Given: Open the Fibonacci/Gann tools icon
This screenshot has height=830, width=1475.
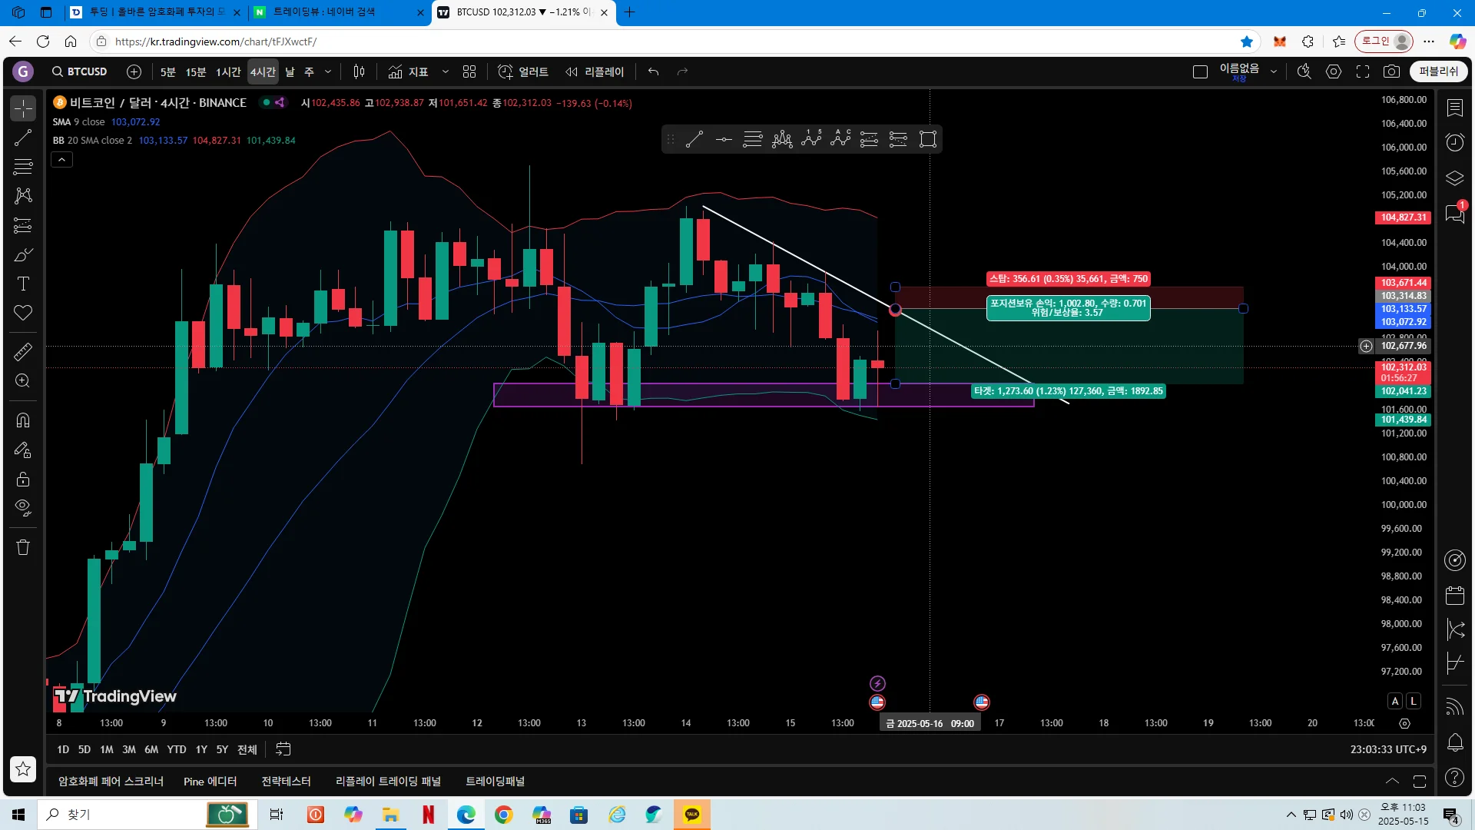Looking at the screenshot, I should 23,167.
